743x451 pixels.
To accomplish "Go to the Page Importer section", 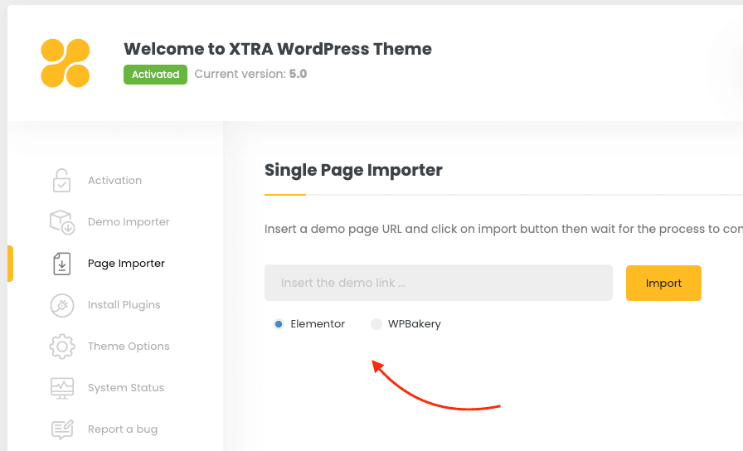I will coord(126,264).
